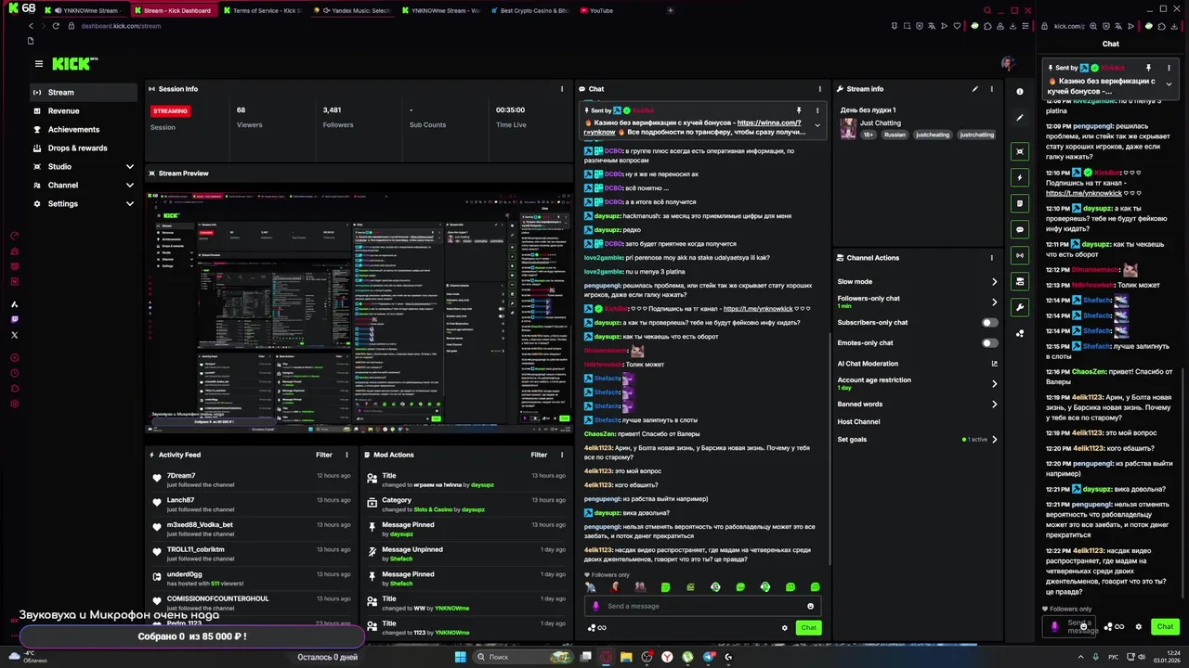Image resolution: width=1189 pixels, height=668 pixels.
Task: Open the Mod Actions three-dot menu
Action: coord(561,455)
